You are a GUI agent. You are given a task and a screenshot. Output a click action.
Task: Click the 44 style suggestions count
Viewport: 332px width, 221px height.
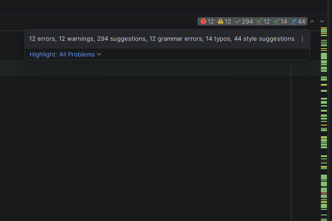click(x=301, y=21)
